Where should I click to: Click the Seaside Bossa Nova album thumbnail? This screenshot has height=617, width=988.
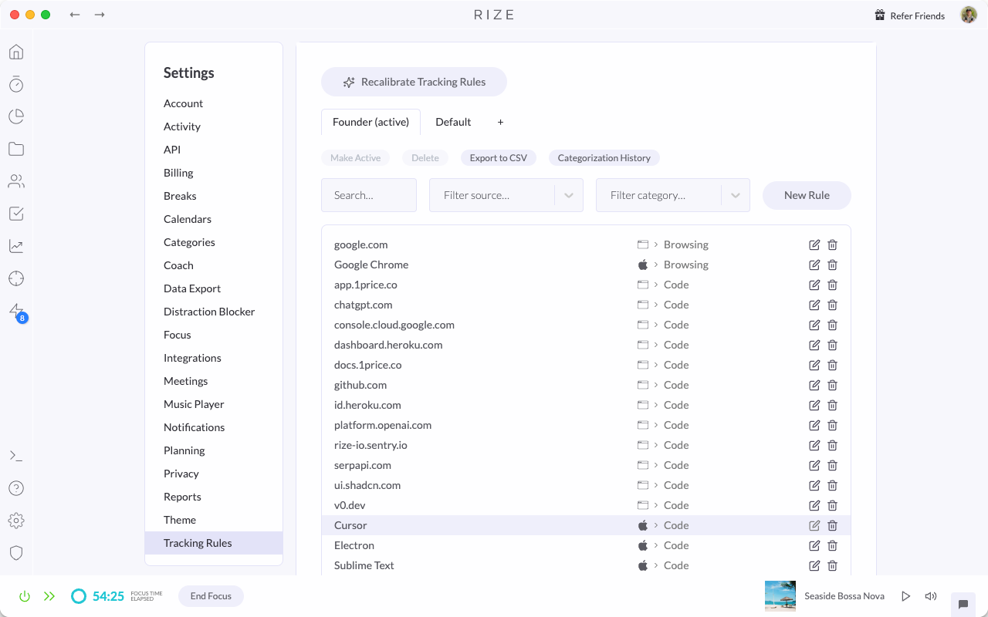780,596
